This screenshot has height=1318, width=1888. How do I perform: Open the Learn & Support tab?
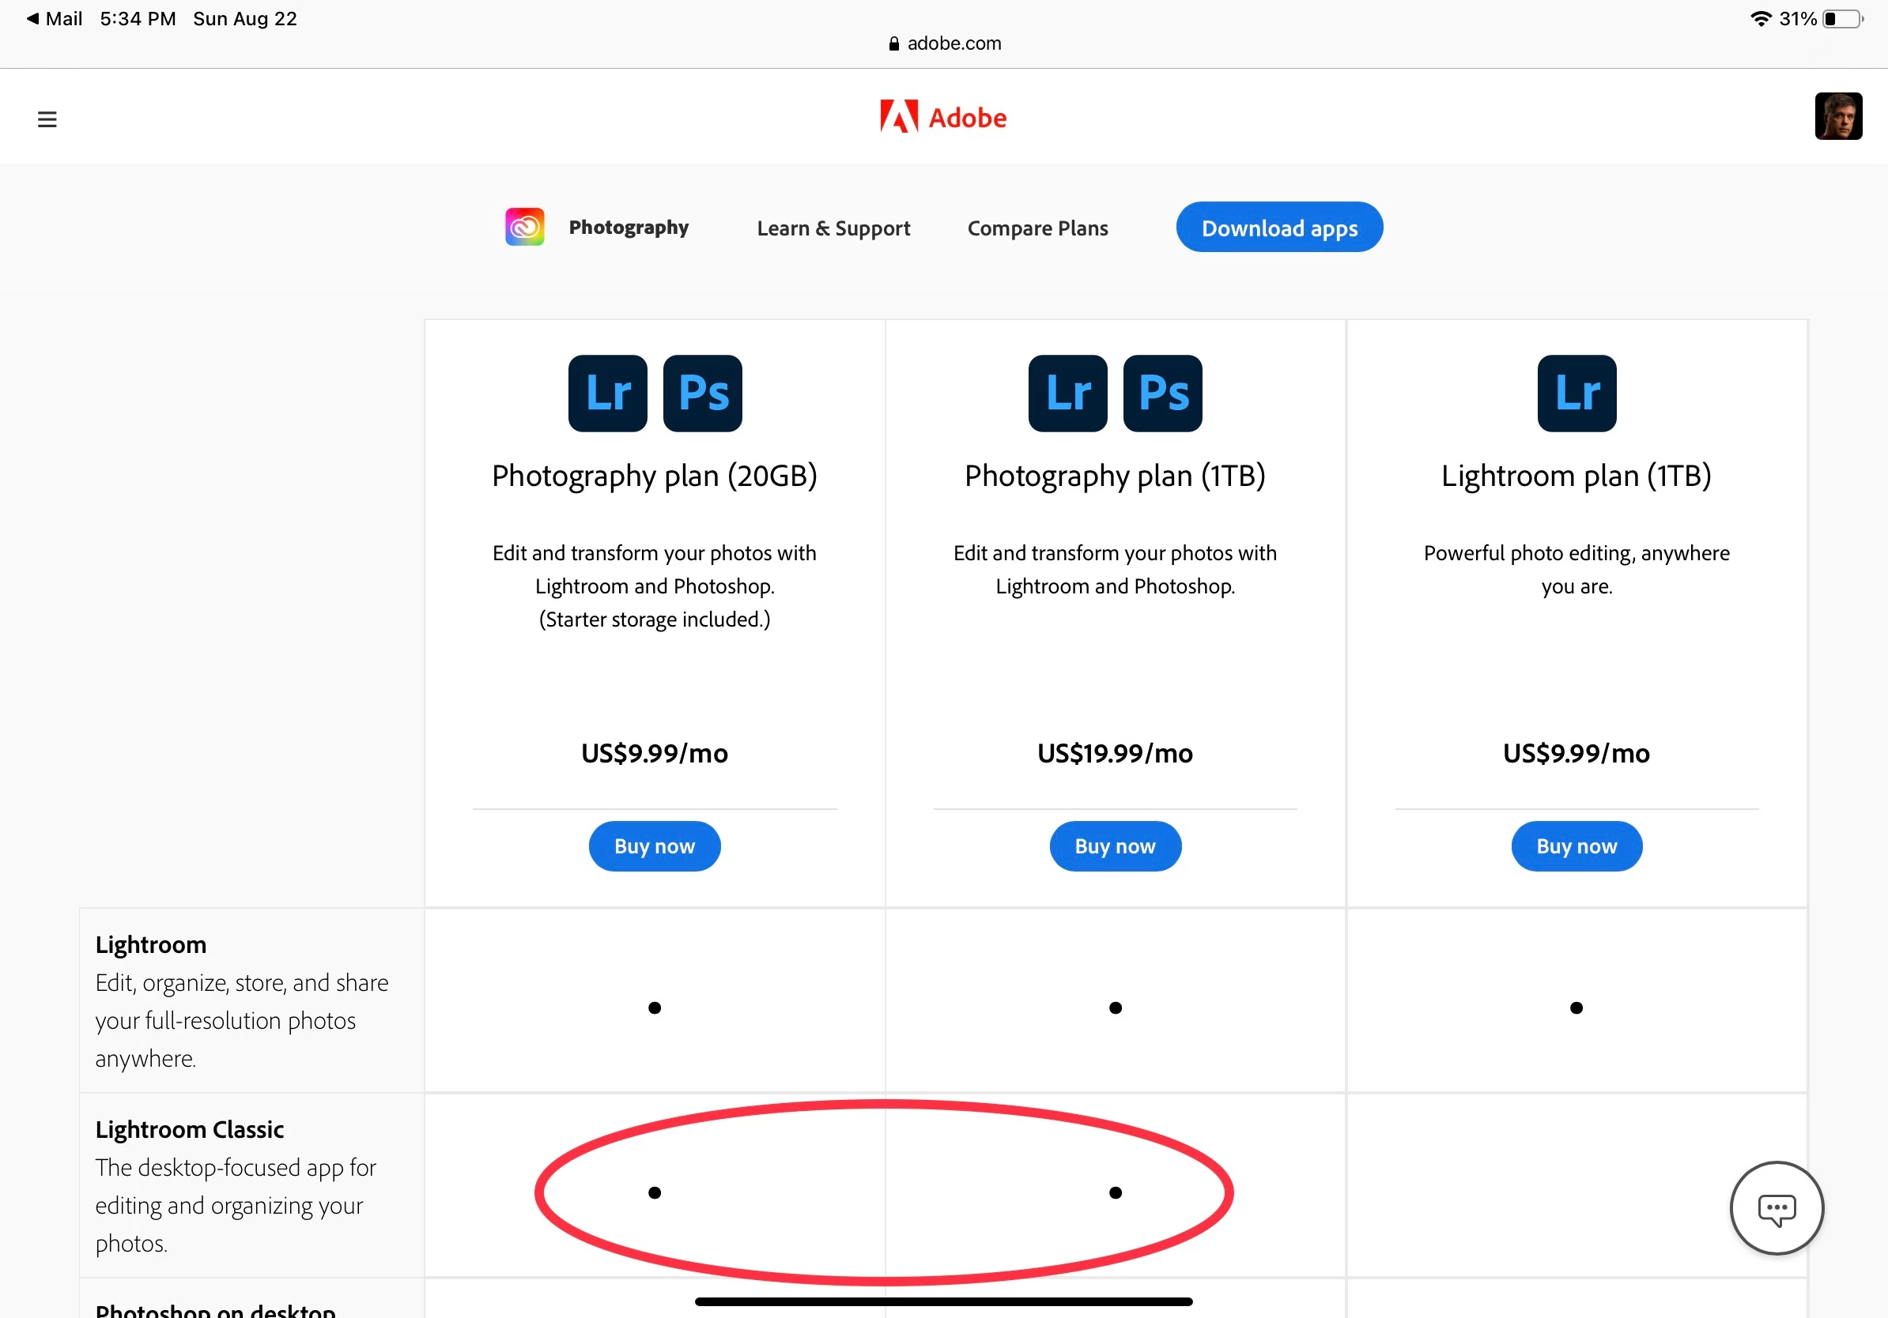tap(833, 228)
